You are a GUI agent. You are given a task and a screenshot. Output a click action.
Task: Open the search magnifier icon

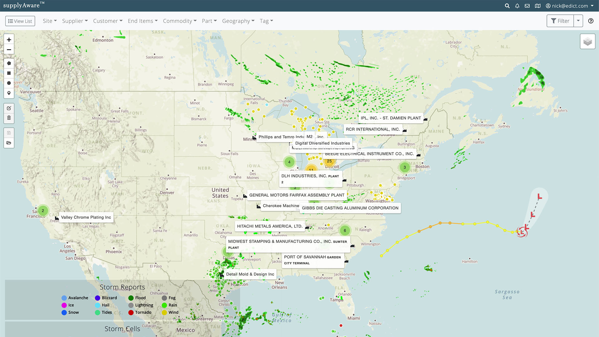[507, 6]
